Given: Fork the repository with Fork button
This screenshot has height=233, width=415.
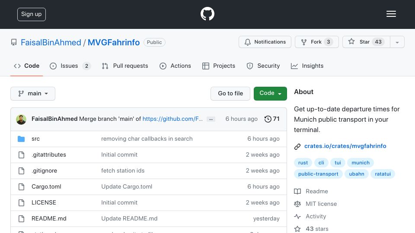Looking at the screenshot, I should pos(317,42).
